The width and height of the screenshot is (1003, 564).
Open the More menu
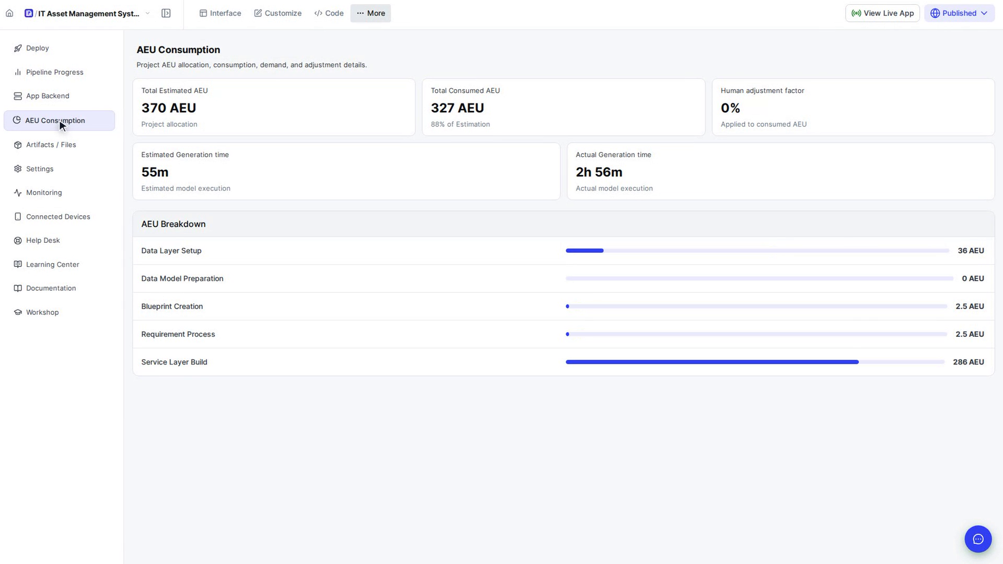click(370, 13)
